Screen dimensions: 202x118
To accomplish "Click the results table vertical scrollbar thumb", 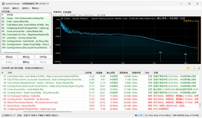I will (x=200, y=105).
